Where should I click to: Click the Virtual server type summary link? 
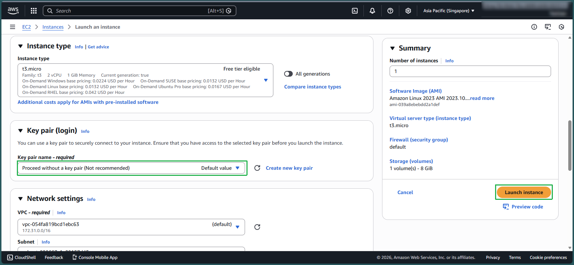pos(430,118)
